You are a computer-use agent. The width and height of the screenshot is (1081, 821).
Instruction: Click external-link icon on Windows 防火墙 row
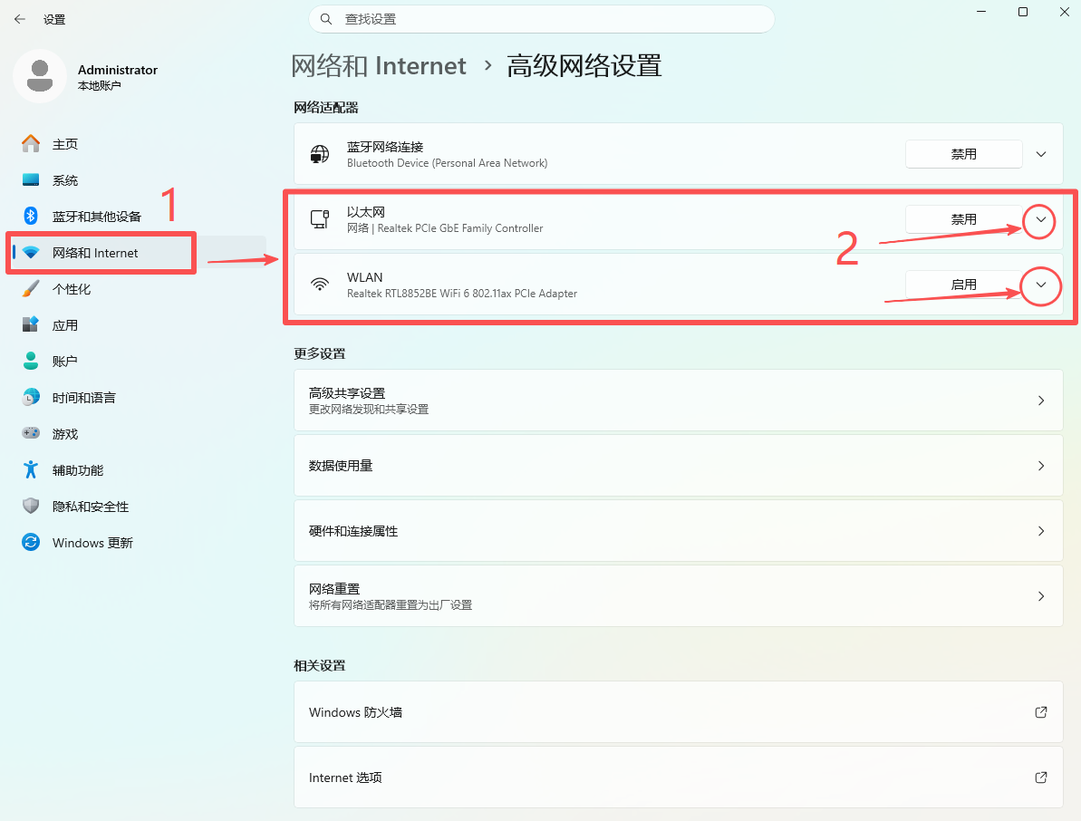[x=1041, y=712]
